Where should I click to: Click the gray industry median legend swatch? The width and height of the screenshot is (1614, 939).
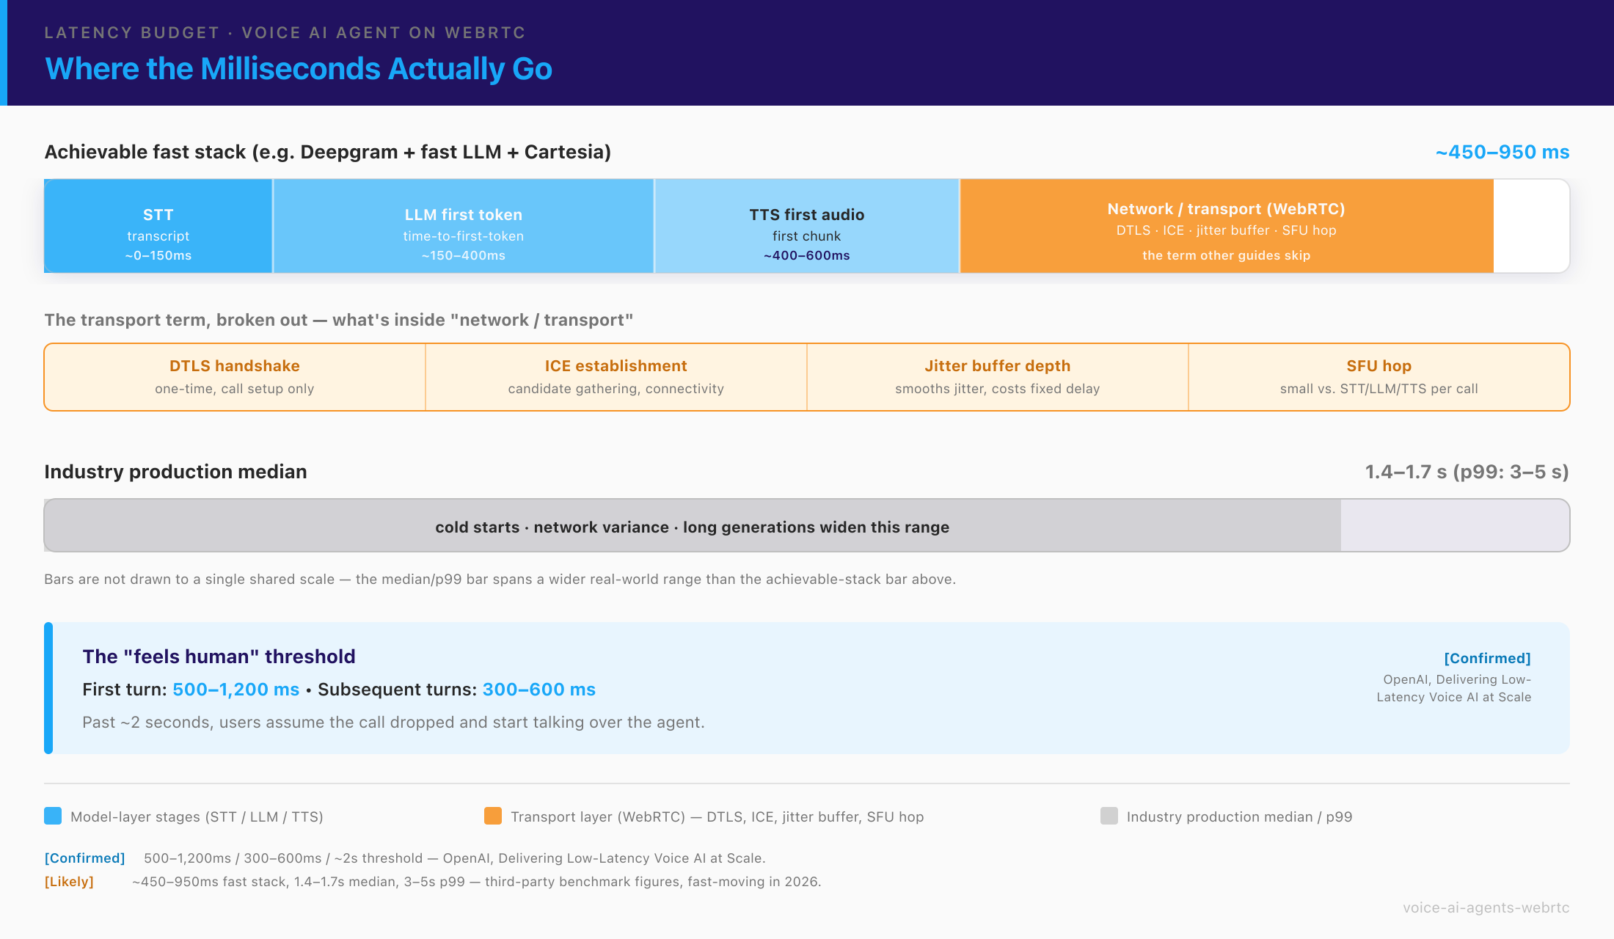(1109, 816)
